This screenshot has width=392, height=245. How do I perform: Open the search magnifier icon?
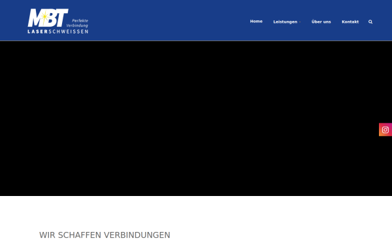coord(370,22)
